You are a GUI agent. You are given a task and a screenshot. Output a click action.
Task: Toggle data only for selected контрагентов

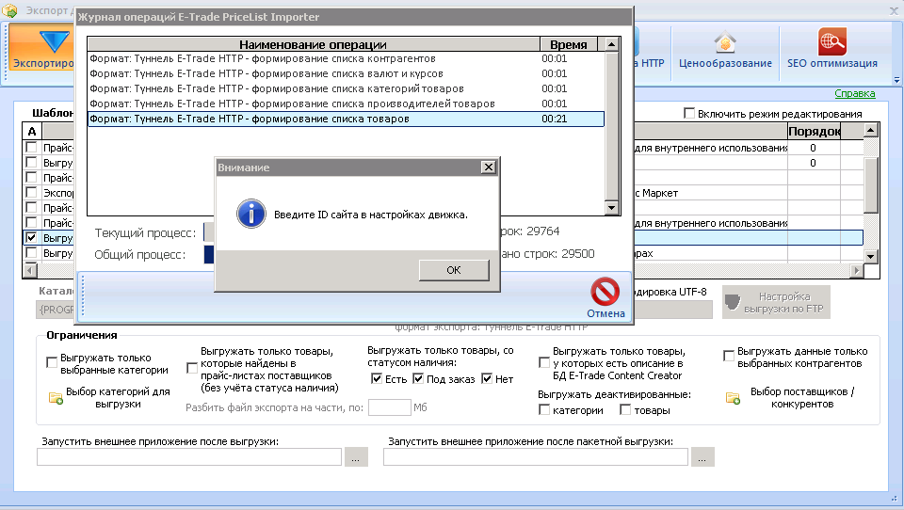click(729, 356)
